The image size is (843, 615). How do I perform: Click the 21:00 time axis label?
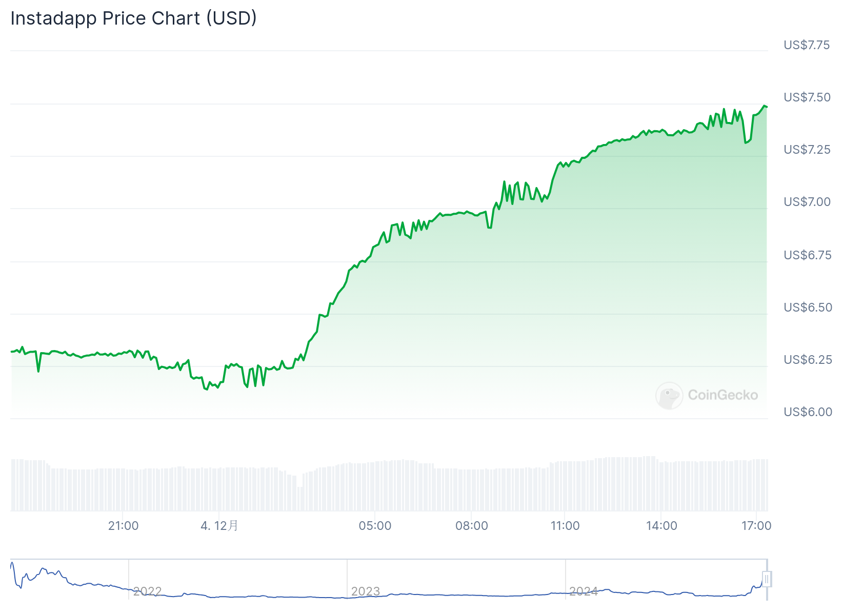[x=123, y=526]
